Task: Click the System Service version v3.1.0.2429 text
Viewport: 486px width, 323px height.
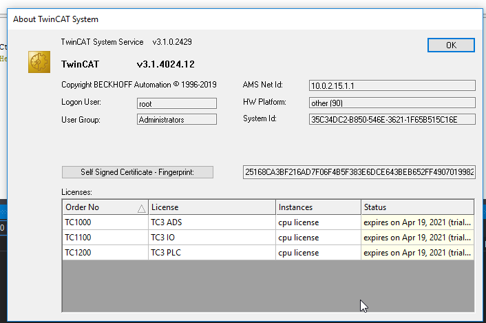Action: click(x=172, y=42)
